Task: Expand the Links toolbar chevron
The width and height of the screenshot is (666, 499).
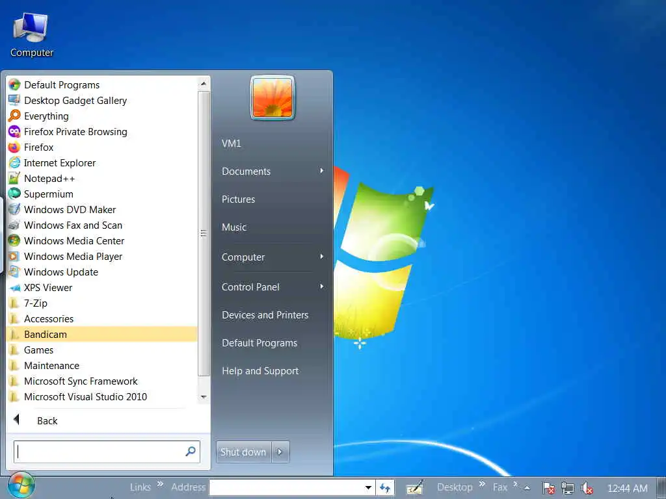Action: (160, 483)
